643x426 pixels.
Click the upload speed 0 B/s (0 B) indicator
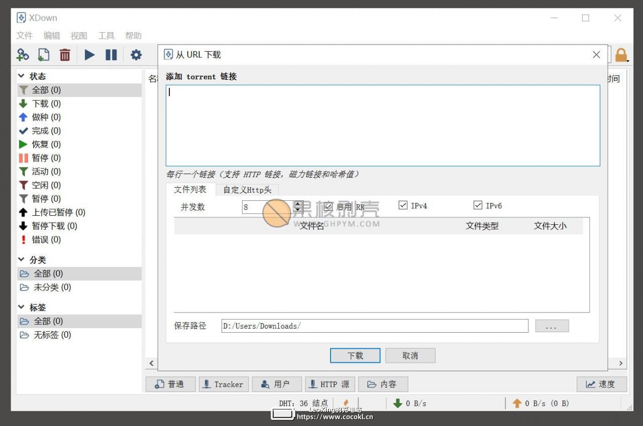point(541,403)
